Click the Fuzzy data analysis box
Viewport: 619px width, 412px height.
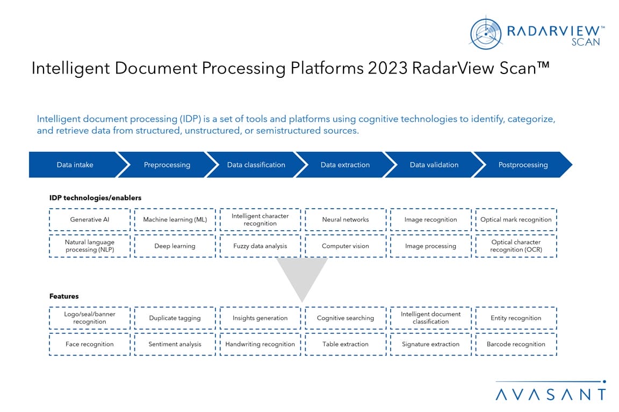click(260, 246)
